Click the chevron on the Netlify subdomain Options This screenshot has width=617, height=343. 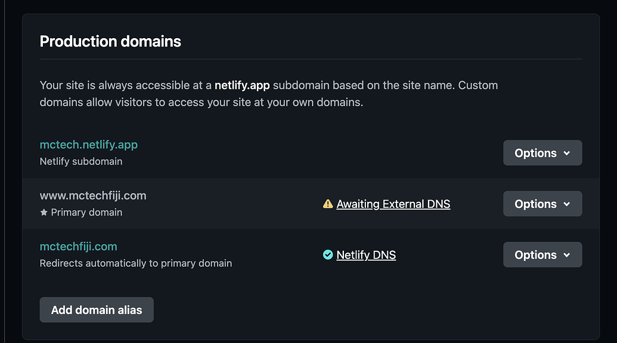click(567, 154)
